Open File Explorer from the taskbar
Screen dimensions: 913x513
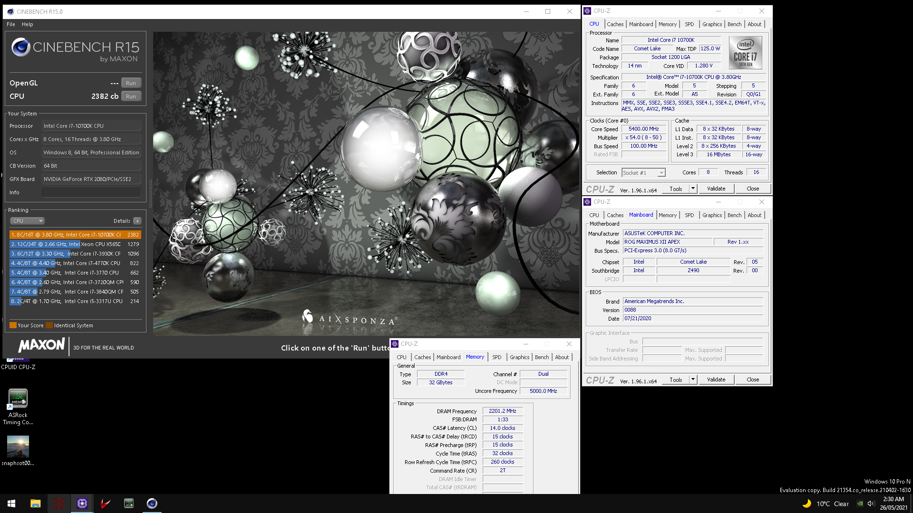pyautogui.click(x=36, y=503)
